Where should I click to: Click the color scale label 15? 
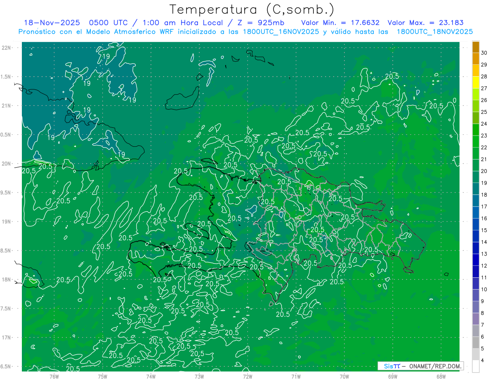click(x=484, y=230)
